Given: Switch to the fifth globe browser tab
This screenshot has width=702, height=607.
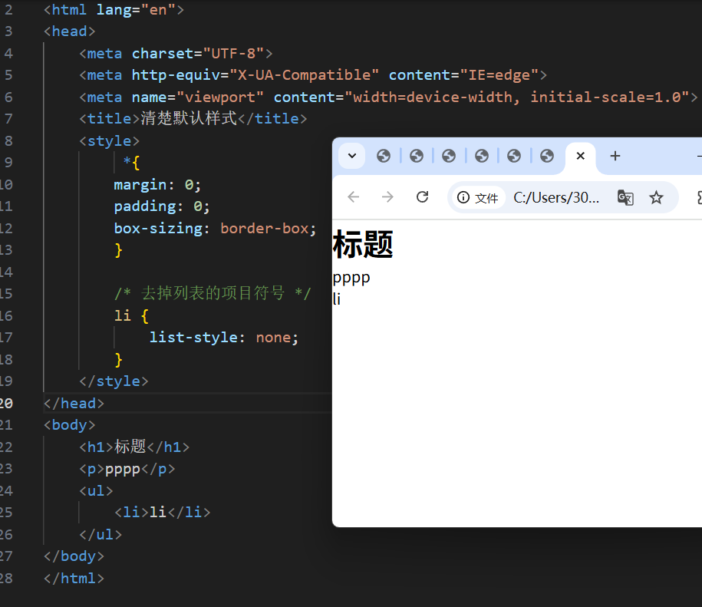Looking at the screenshot, I should pyautogui.click(x=514, y=156).
